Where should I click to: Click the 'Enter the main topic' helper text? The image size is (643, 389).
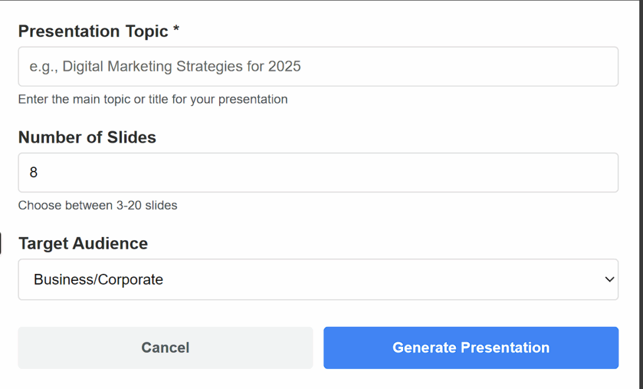[x=153, y=99]
